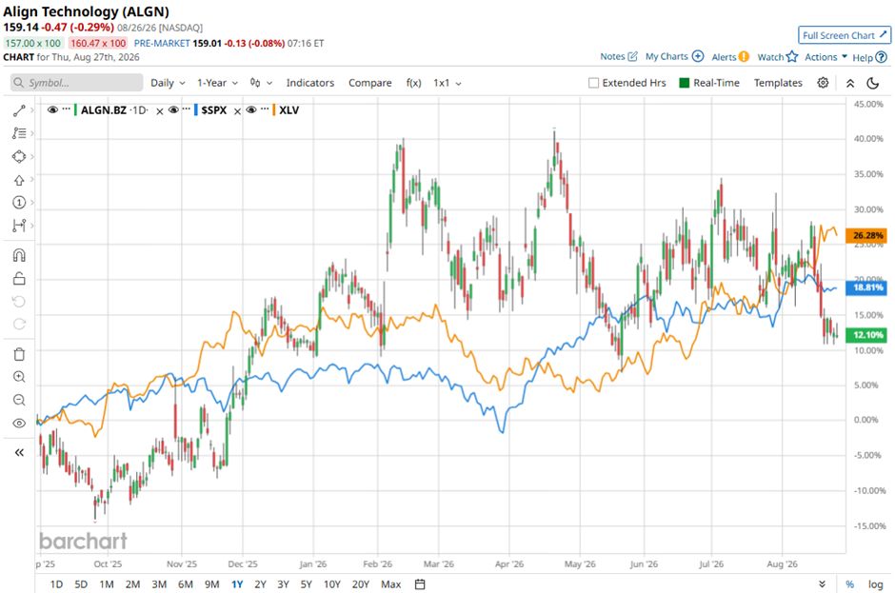Open the Indicators menu
The width and height of the screenshot is (895, 593).
point(310,83)
